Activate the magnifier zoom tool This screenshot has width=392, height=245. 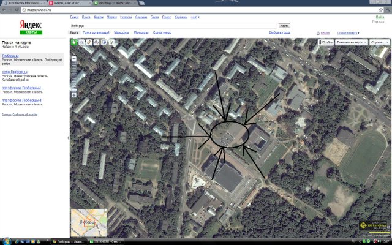pos(81,42)
